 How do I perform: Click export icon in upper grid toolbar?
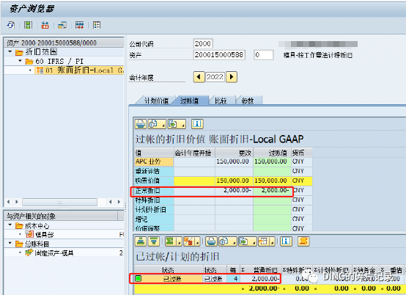(173, 124)
